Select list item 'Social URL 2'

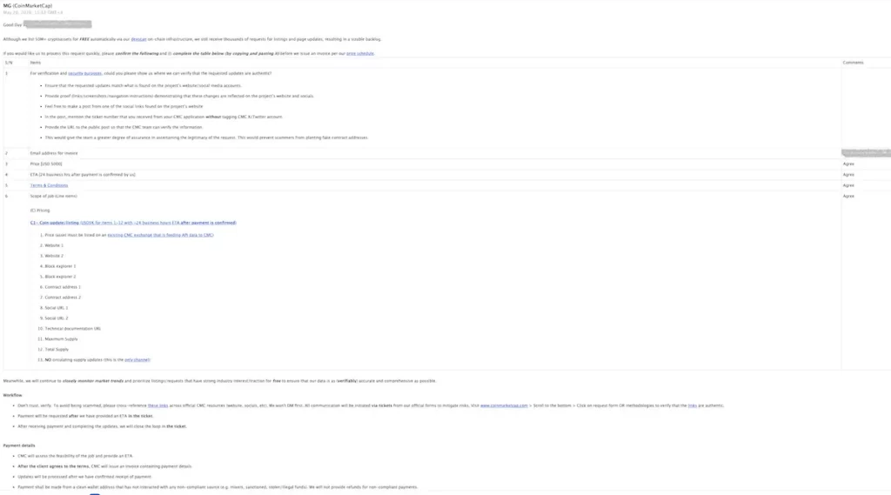57,318
